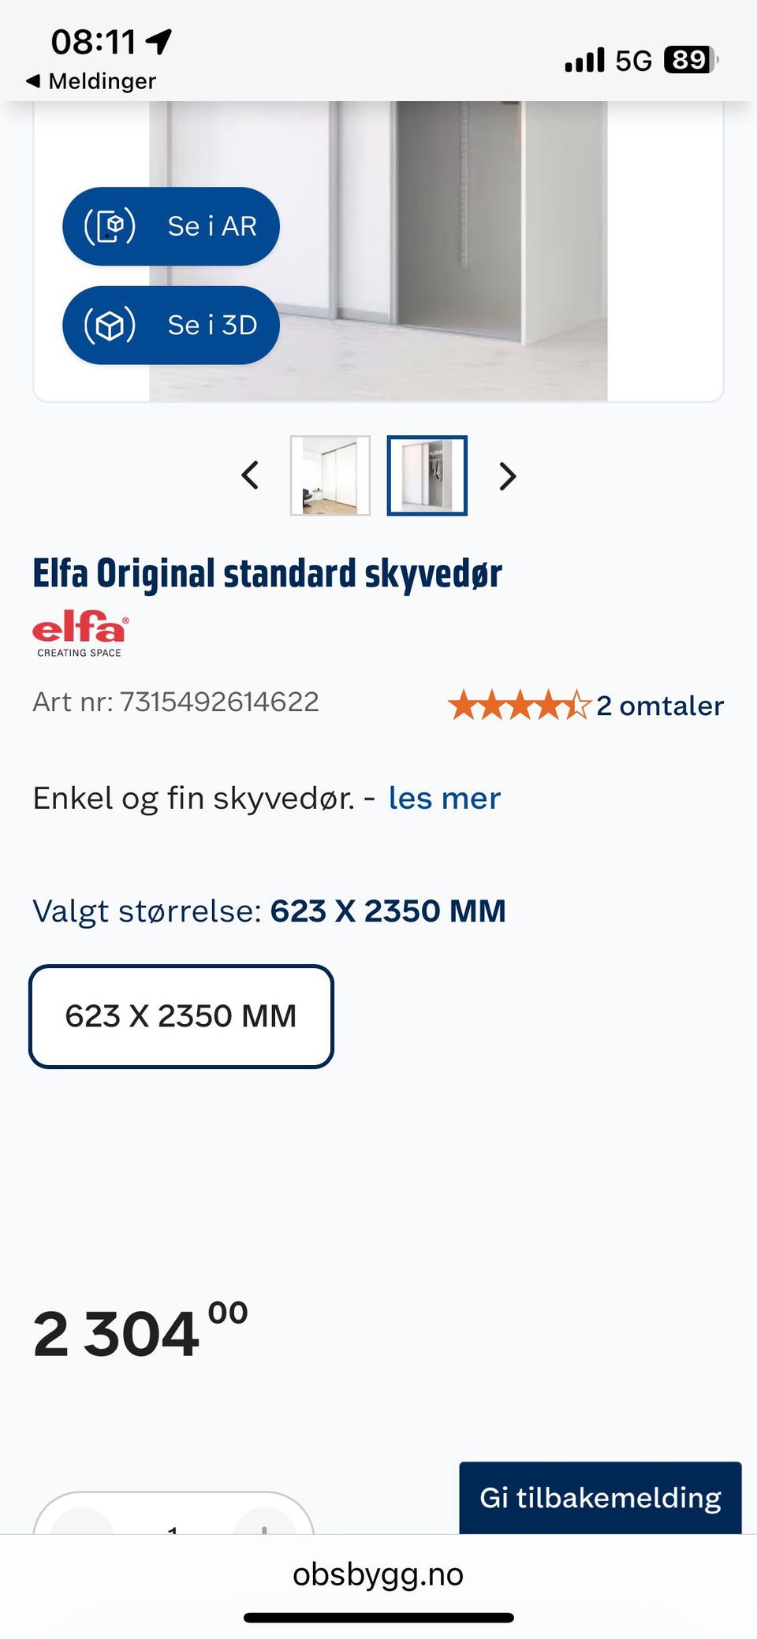Image resolution: width=757 pixels, height=1639 pixels.
Task: Select the 623 X 2350 MM size option
Action: pos(181,1016)
